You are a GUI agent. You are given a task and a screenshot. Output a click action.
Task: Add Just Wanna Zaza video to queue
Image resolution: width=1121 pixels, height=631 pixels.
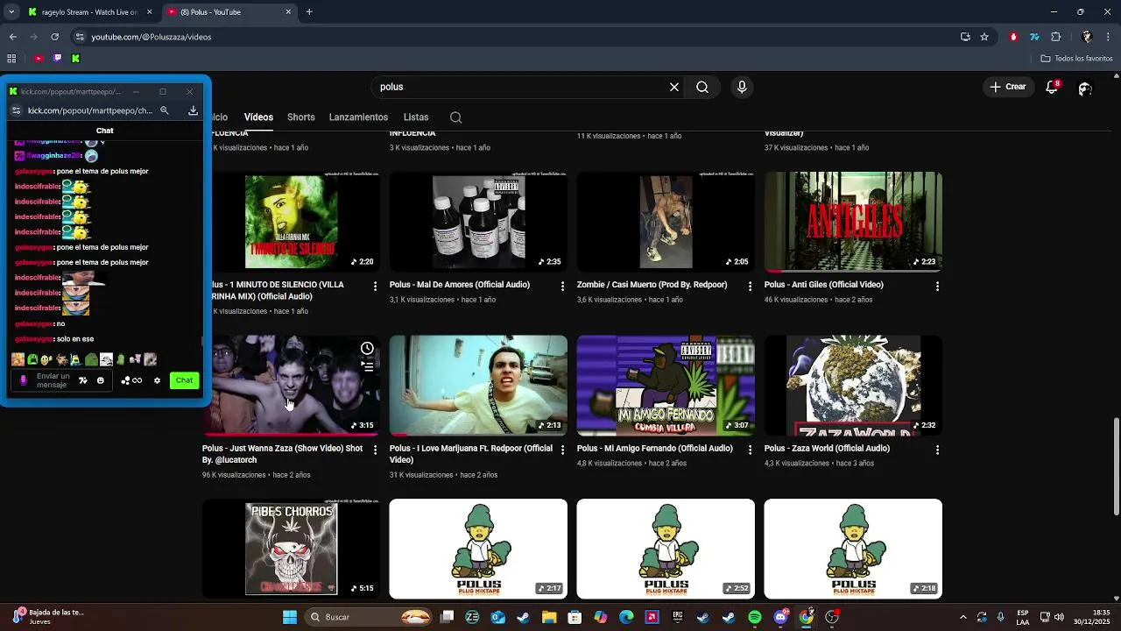coord(367,368)
